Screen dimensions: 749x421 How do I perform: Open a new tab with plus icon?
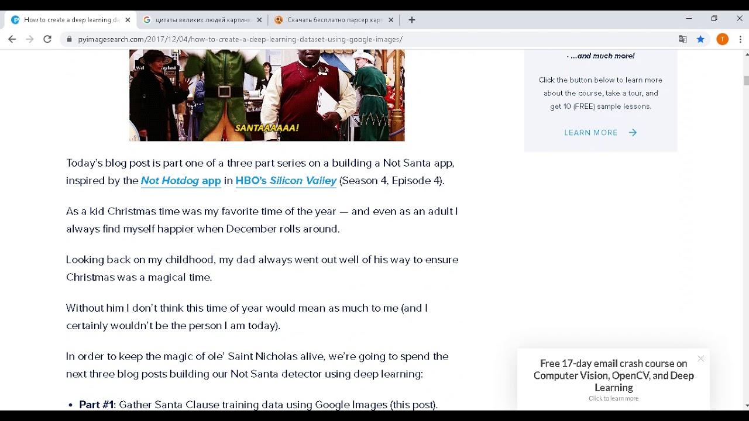(412, 20)
